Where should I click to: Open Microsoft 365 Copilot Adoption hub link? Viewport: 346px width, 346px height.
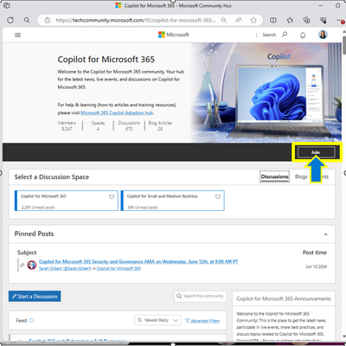click(x=117, y=112)
